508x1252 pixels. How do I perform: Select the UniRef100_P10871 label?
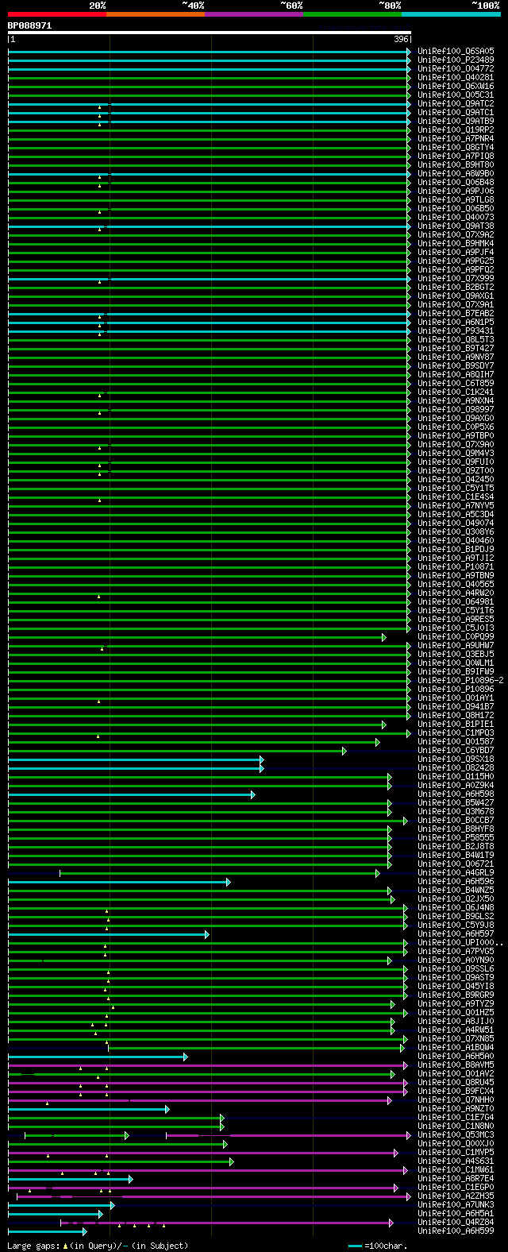[456, 567]
